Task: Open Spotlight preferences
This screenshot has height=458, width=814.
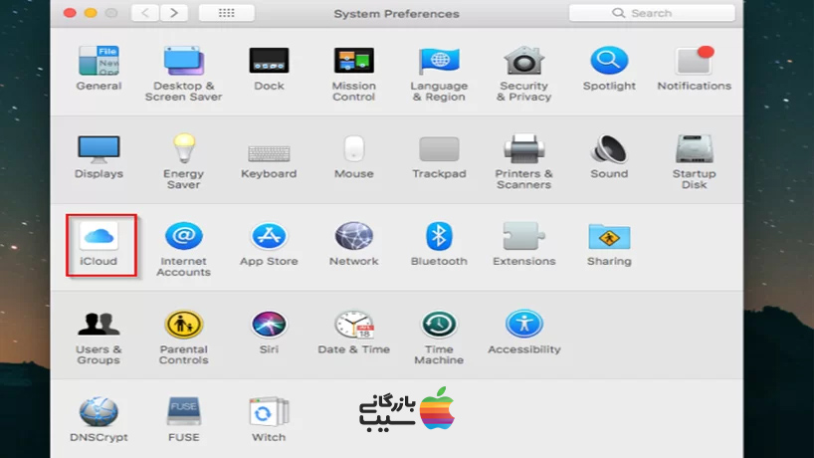Action: click(609, 68)
